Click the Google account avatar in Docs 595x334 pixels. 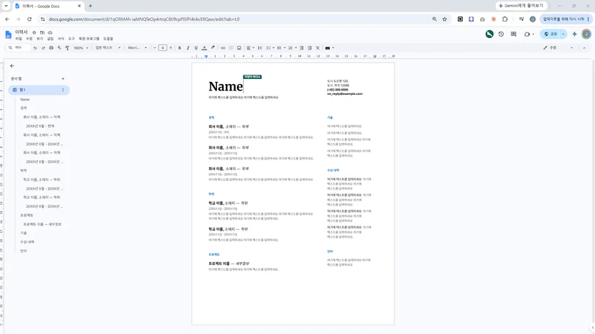[x=586, y=34]
